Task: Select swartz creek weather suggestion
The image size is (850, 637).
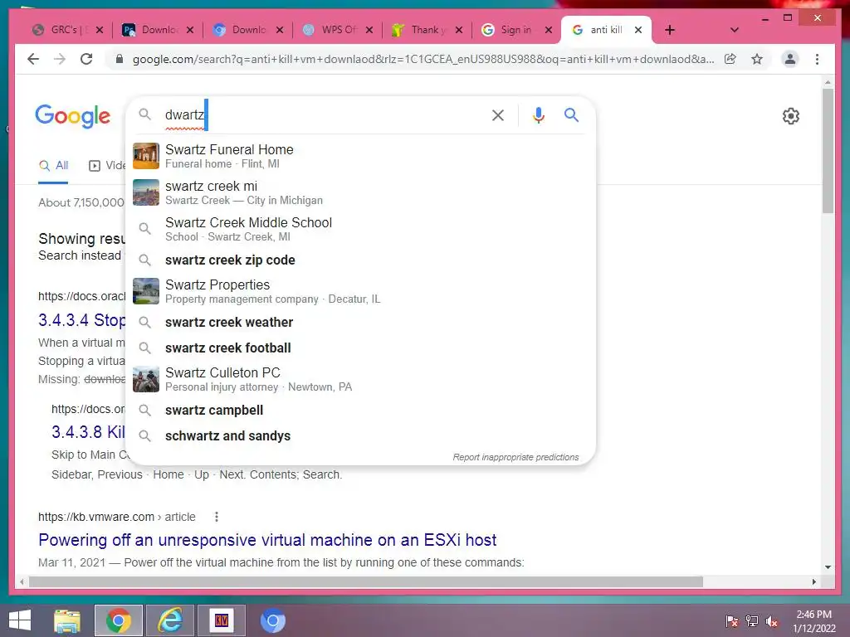Action: tap(361, 323)
